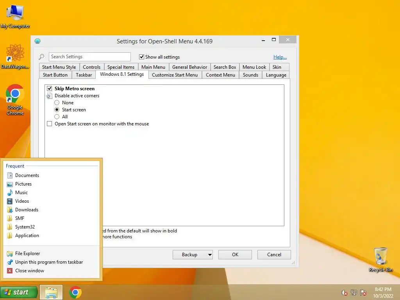Image resolution: width=400 pixels, height=300 pixels.
Task: Click the Pictures icon in the jump list
Action: pyautogui.click(x=10, y=184)
